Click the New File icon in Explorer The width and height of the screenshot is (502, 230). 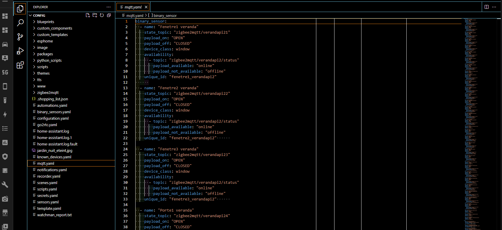(x=88, y=15)
